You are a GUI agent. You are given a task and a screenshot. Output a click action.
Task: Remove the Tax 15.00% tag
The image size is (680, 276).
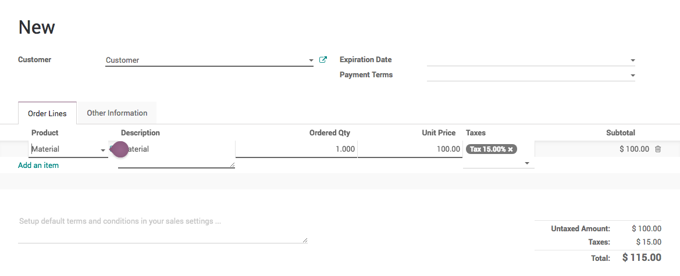[510, 149]
